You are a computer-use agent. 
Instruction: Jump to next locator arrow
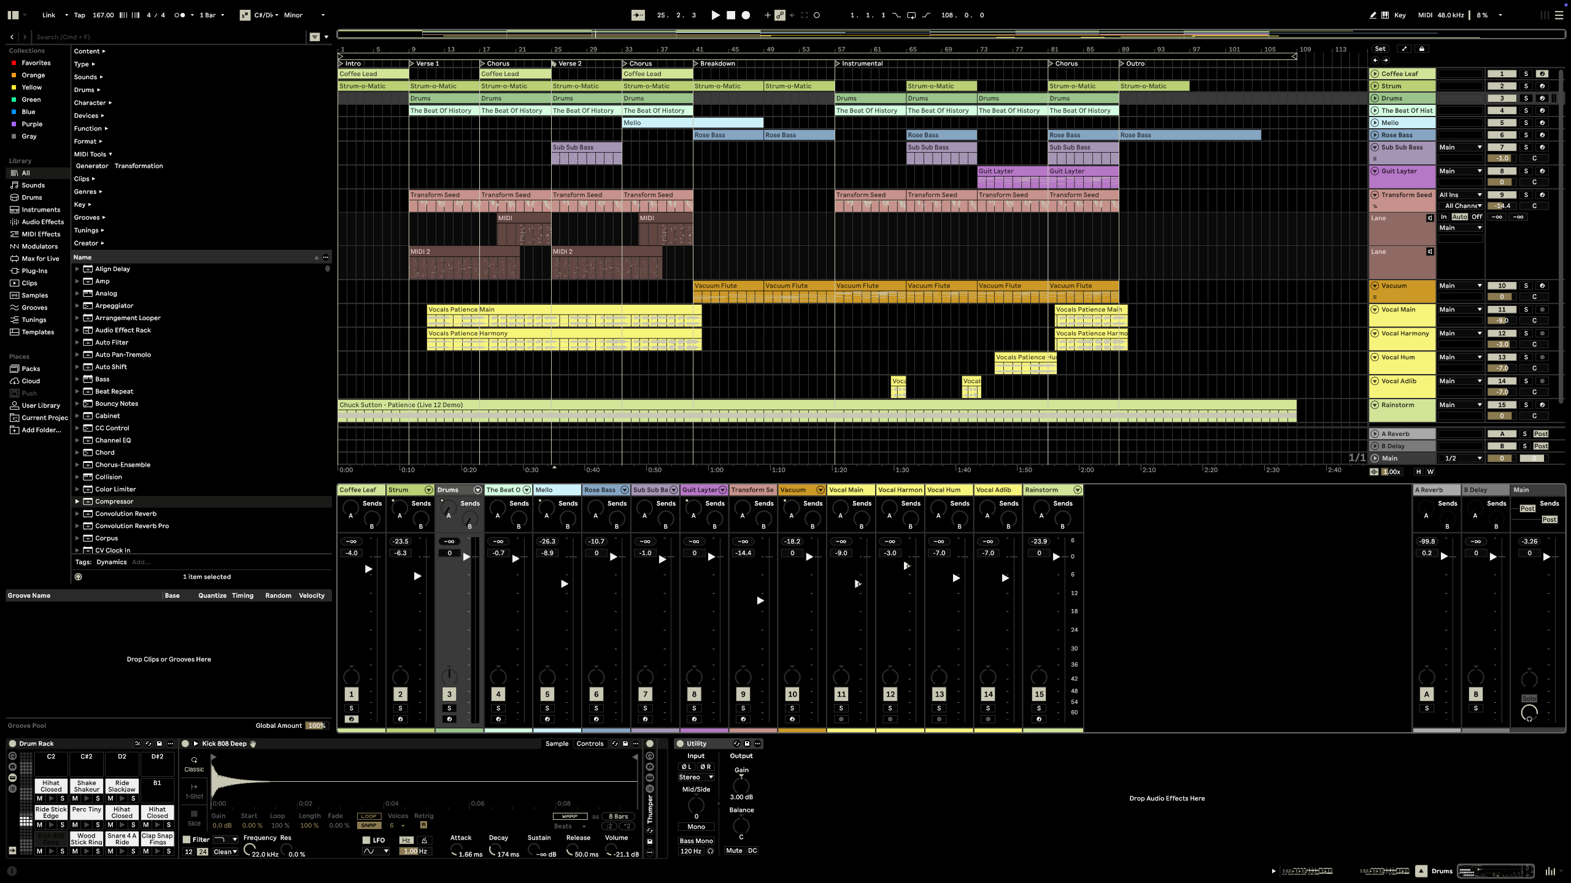[x=1386, y=60]
